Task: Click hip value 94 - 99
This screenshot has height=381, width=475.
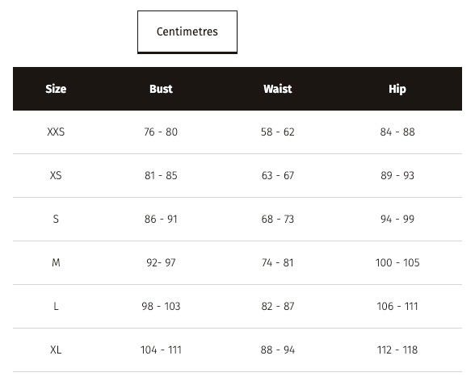Action: 397,219
